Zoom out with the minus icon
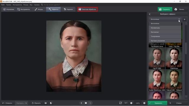Screen dimensions: 189x106 pyautogui.click(x=131, y=103)
